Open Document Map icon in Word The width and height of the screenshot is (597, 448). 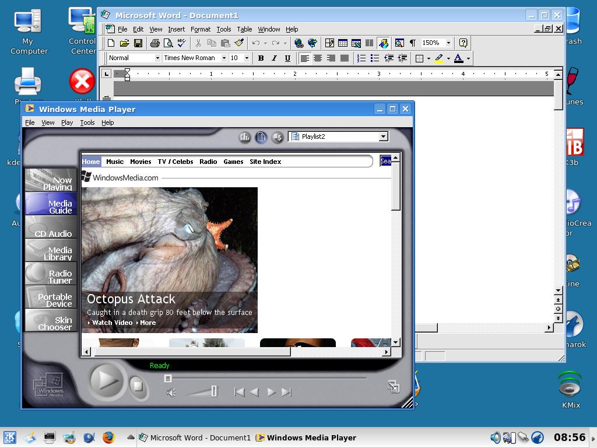coord(399,43)
